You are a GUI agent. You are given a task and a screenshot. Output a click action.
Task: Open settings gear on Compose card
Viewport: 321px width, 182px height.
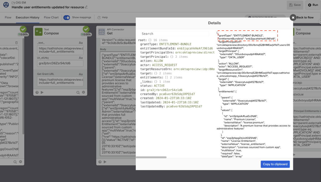[x=83, y=92]
